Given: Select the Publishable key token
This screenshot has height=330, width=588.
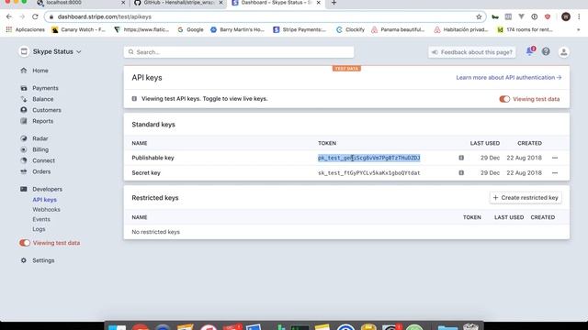Looking at the screenshot, I should (369, 158).
